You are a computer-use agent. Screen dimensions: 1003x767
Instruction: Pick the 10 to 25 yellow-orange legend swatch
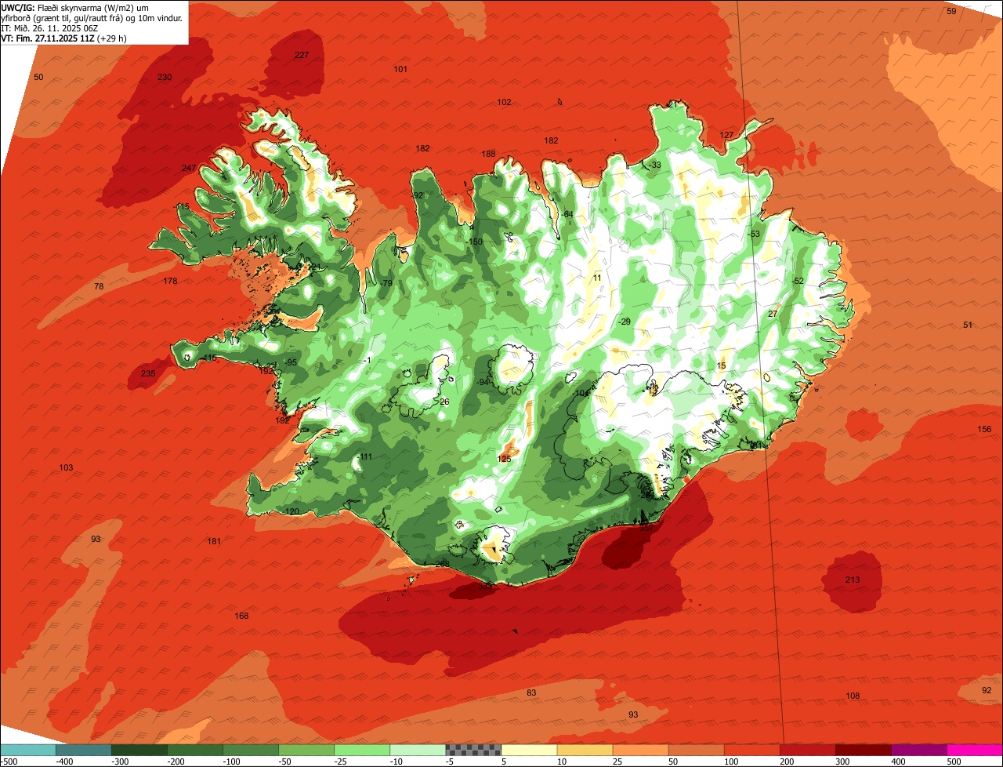click(x=585, y=751)
